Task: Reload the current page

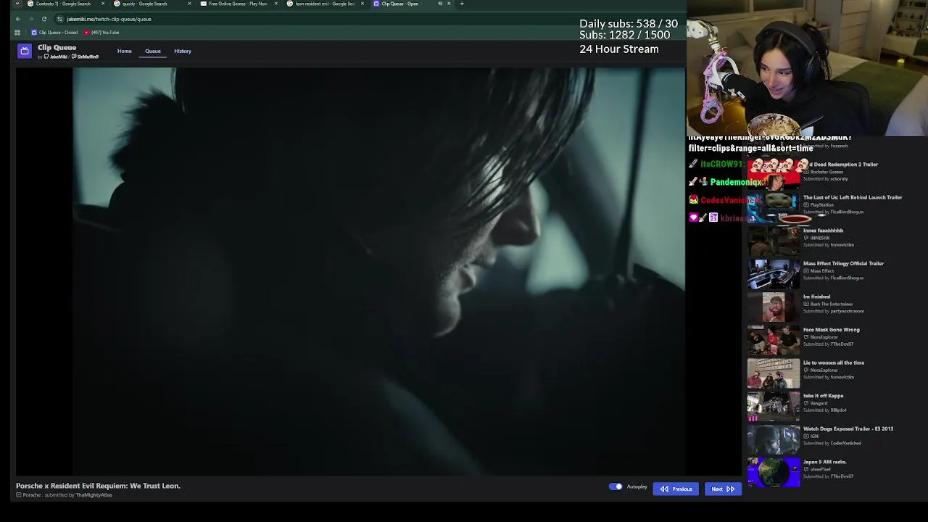Action: coord(44,19)
